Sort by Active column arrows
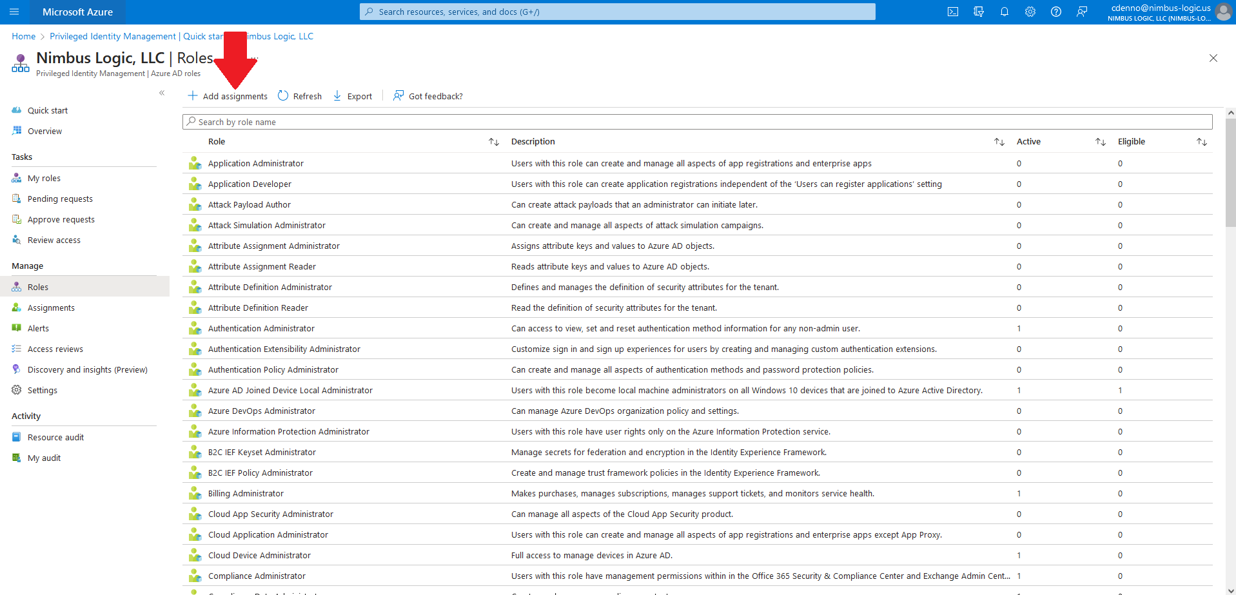This screenshot has height=595, width=1236. click(1101, 142)
